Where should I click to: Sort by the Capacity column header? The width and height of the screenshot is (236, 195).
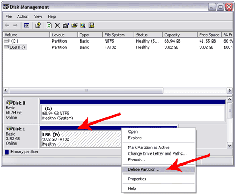(180, 35)
